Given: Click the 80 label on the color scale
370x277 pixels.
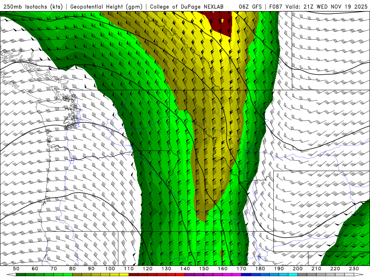Looking at the screenshot, I should [x=73, y=269].
